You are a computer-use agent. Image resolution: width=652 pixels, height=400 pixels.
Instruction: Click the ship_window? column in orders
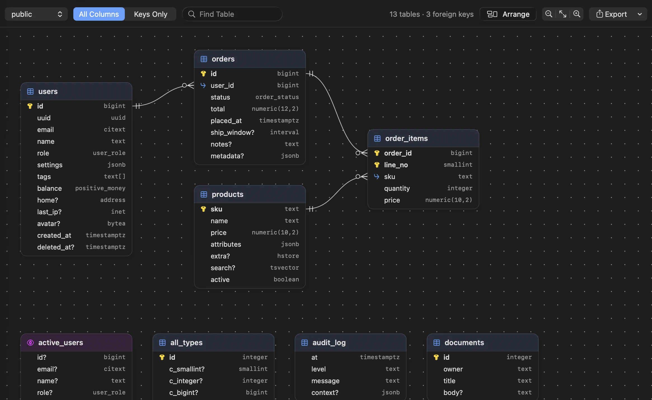tap(250, 132)
